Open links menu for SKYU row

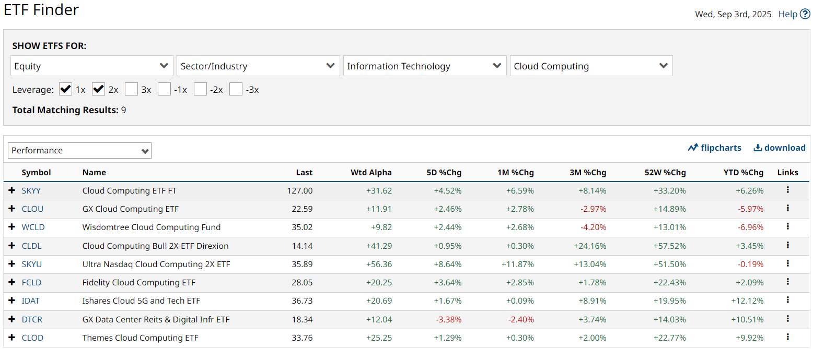787,263
